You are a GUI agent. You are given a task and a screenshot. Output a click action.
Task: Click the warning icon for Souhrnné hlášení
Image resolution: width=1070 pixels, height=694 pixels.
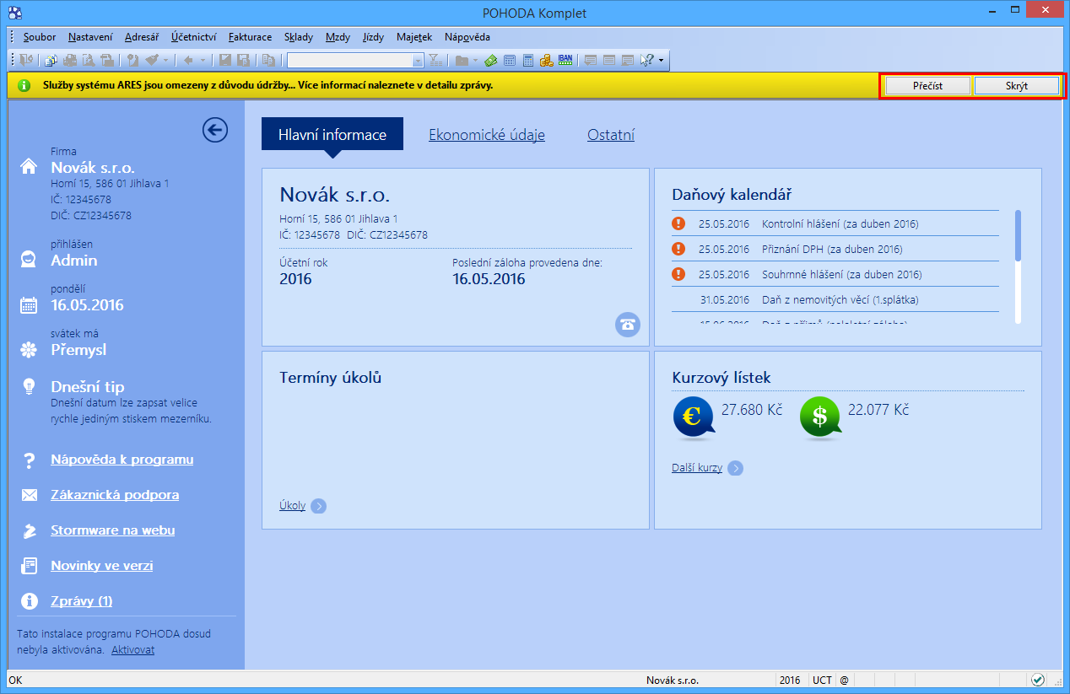[x=678, y=274]
